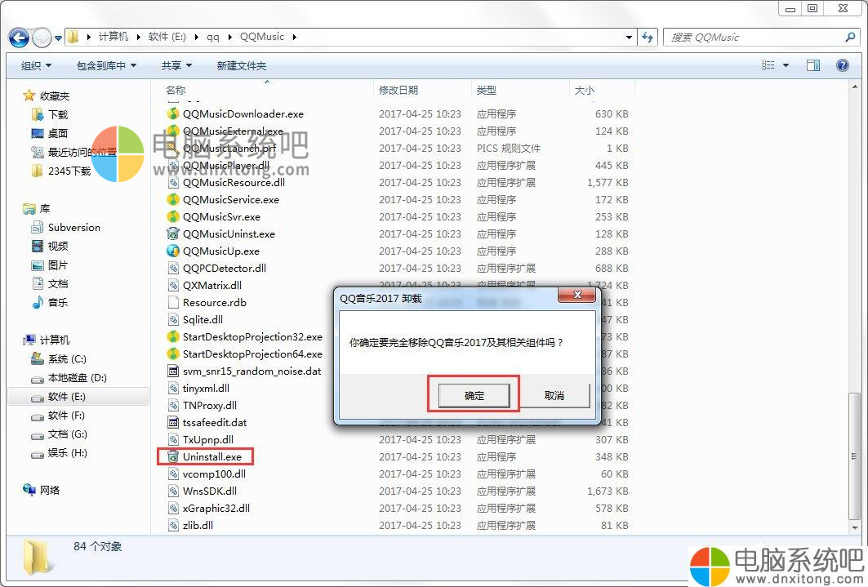The width and height of the screenshot is (868, 587).
Task: Select the tssafeedit.dat file icon
Action: [173, 423]
